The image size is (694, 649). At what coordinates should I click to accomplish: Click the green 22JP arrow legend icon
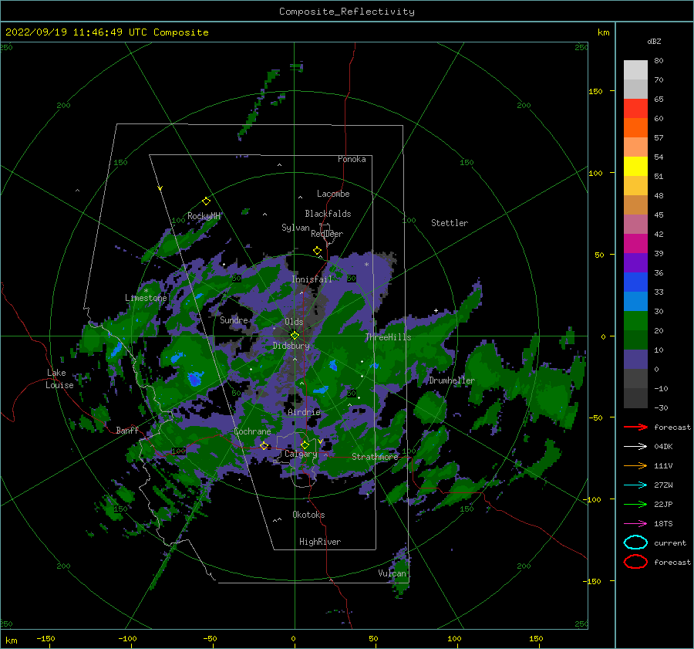(635, 504)
